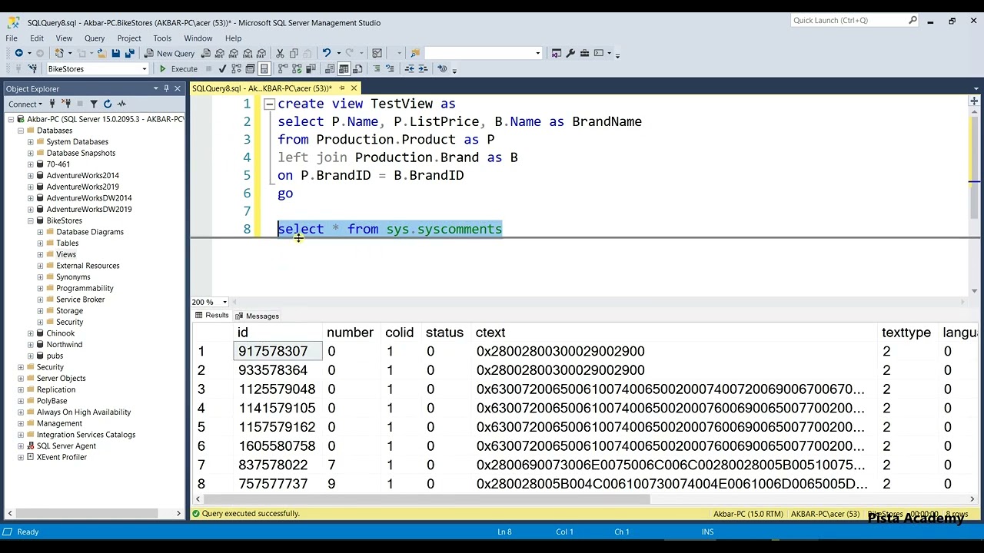Set results to grid

pos(344,68)
